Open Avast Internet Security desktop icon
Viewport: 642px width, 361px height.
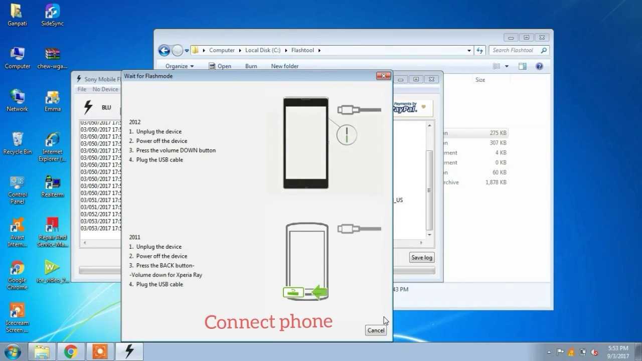click(x=17, y=233)
